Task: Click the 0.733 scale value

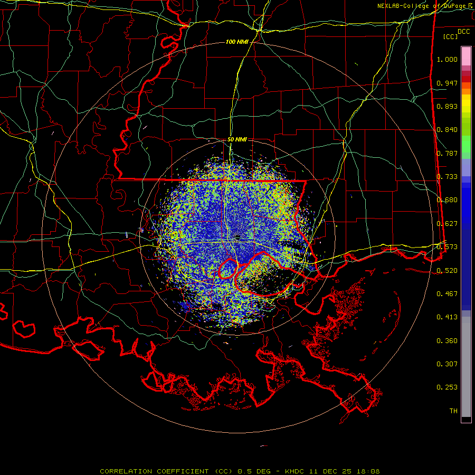Action: (447, 177)
